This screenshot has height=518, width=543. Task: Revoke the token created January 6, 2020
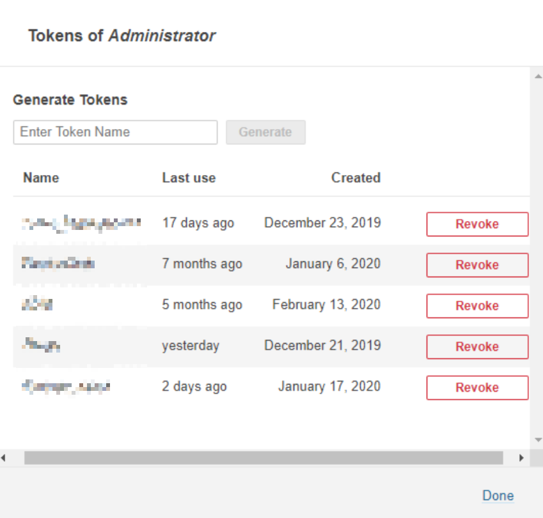pyautogui.click(x=477, y=265)
